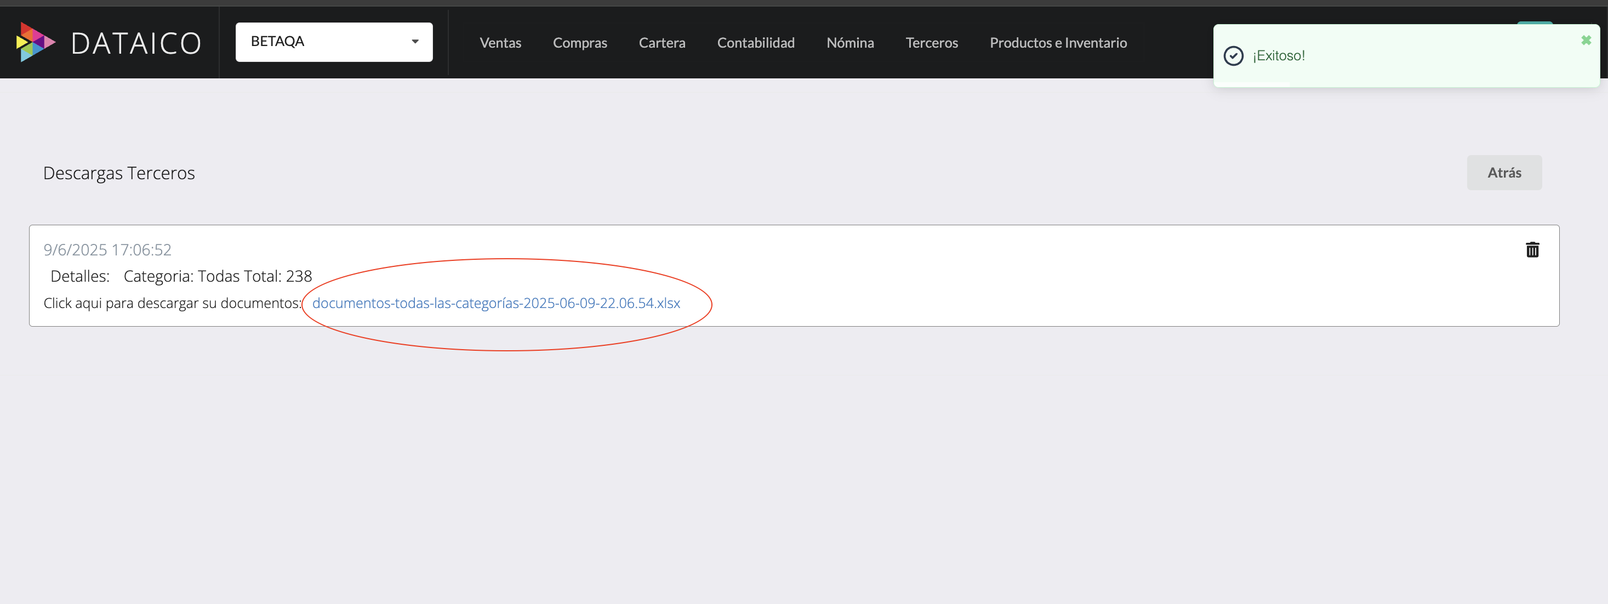Click the 9/6/2025 17:06:52 timestamp
Screen dimensions: 1608x604
(107, 249)
